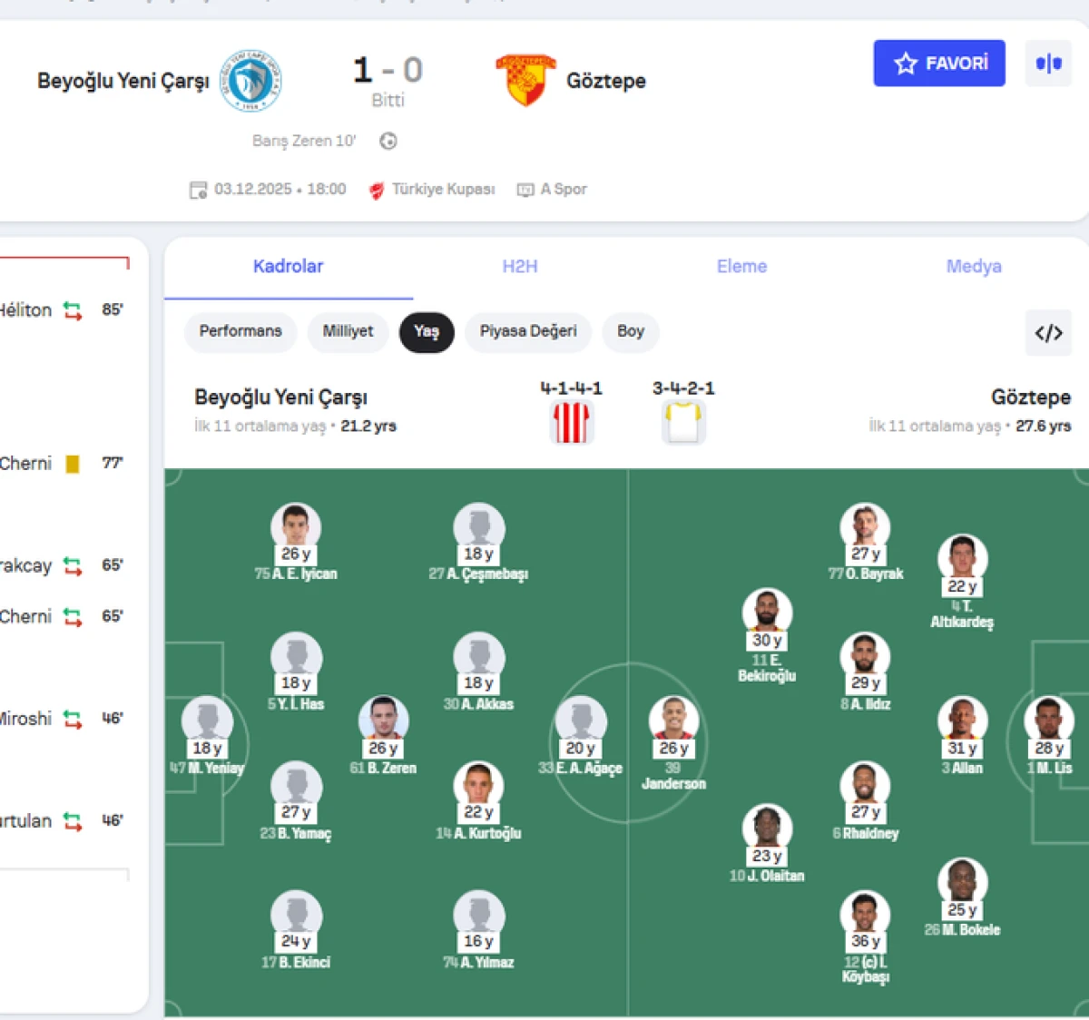1089x1020 pixels.
Task: Click the calendar icon next to match date
Action: (x=198, y=190)
